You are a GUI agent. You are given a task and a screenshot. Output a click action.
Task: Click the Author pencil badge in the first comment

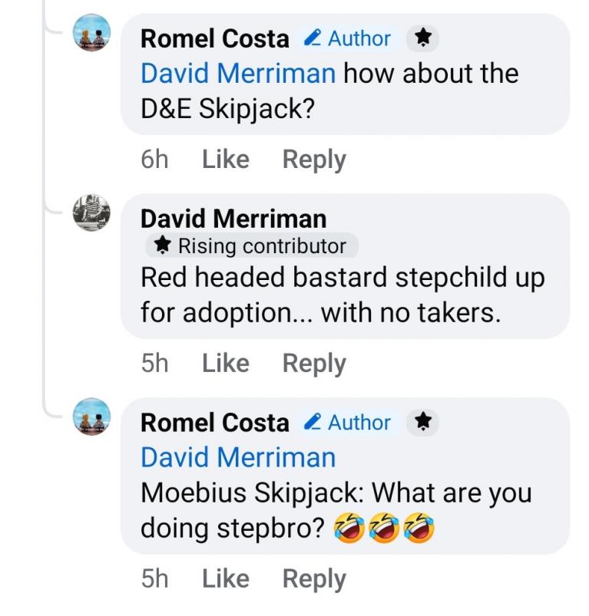coord(347,38)
